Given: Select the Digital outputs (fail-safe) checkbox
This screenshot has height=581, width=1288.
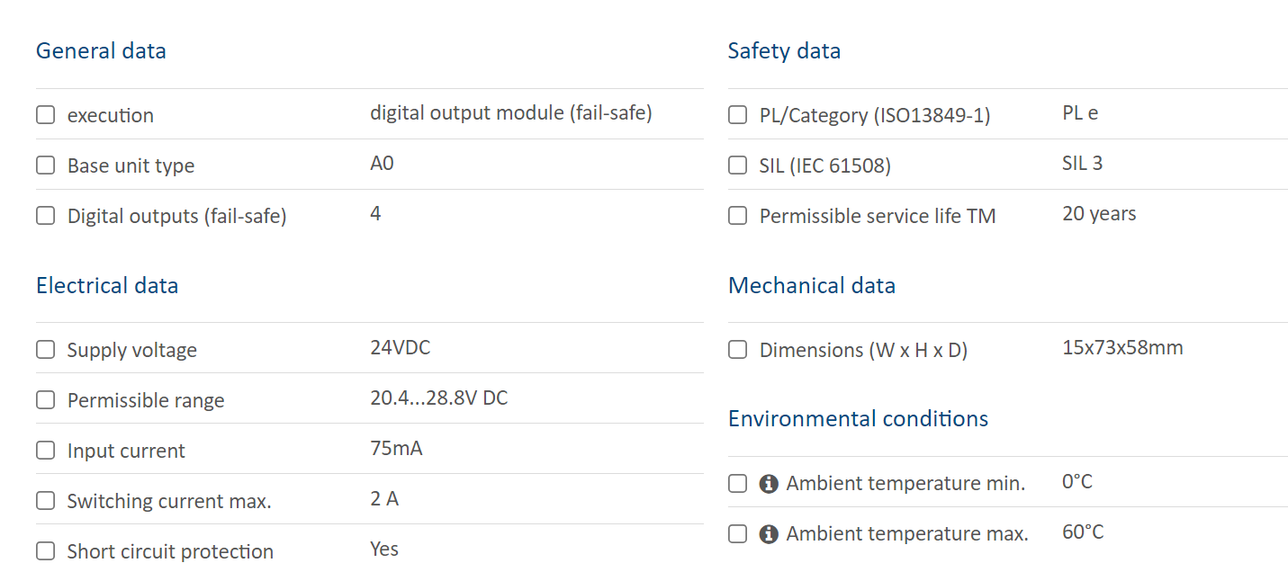Looking at the screenshot, I should pyautogui.click(x=46, y=216).
